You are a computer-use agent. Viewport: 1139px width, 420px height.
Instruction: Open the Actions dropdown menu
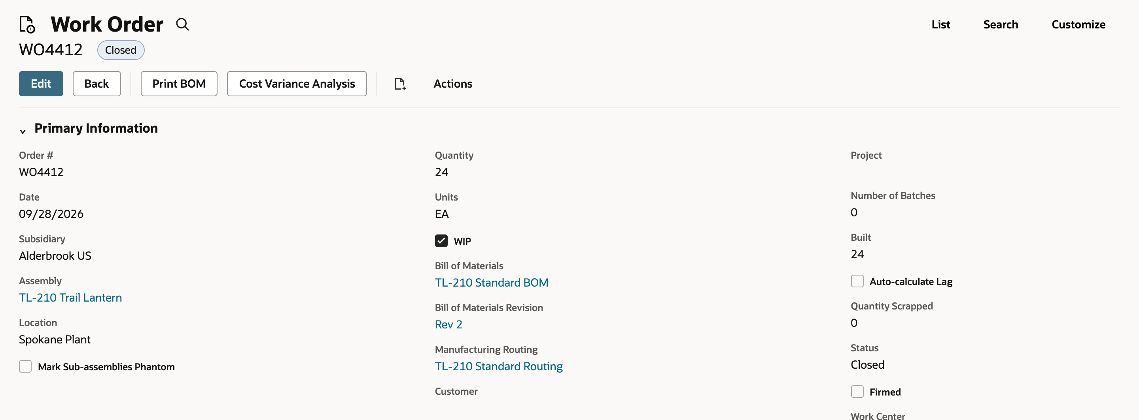point(453,84)
